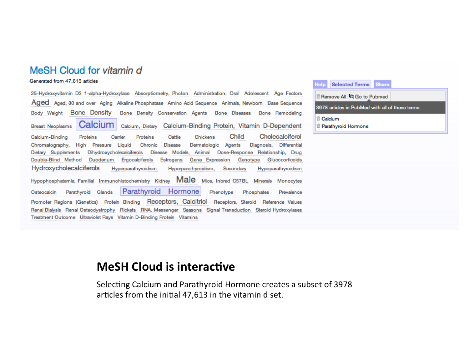Viewport: 469px width, 352px height.
Task: Click Dietary Supplements term
Action: coord(55,152)
